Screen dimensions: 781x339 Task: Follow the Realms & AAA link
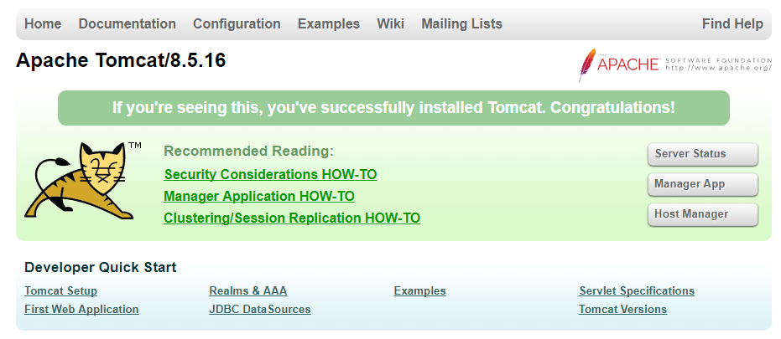[x=247, y=291]
